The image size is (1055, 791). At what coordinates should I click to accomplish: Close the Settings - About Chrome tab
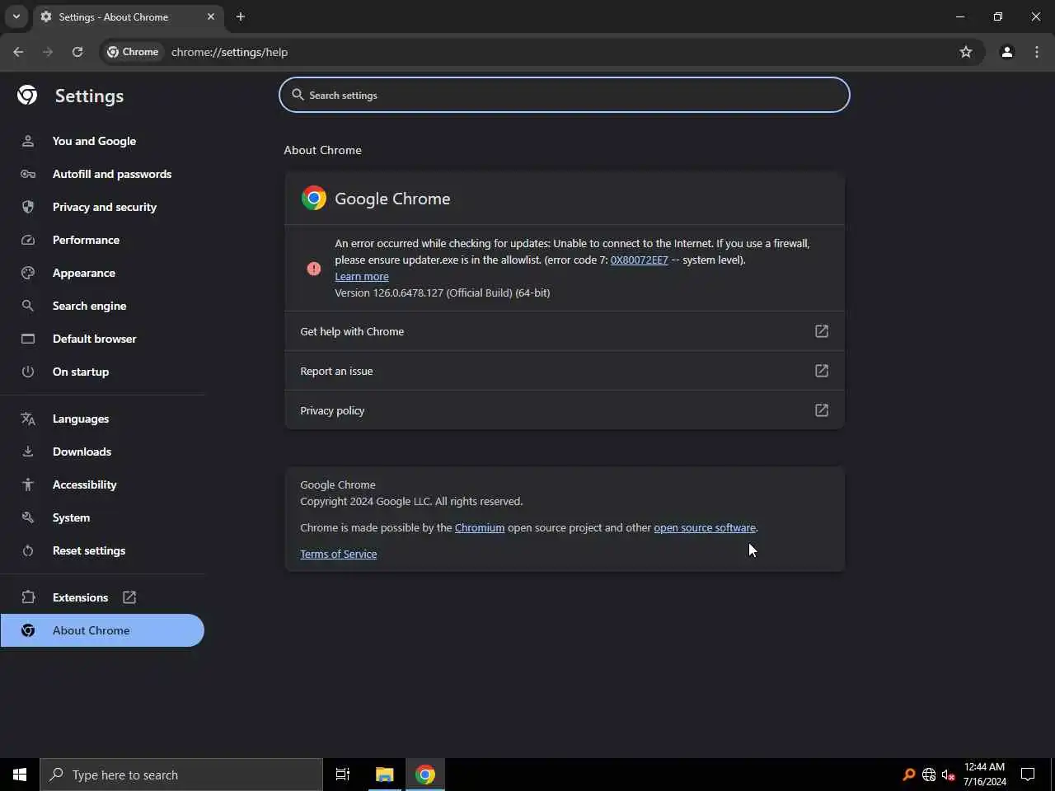click(x=211, y=16)
